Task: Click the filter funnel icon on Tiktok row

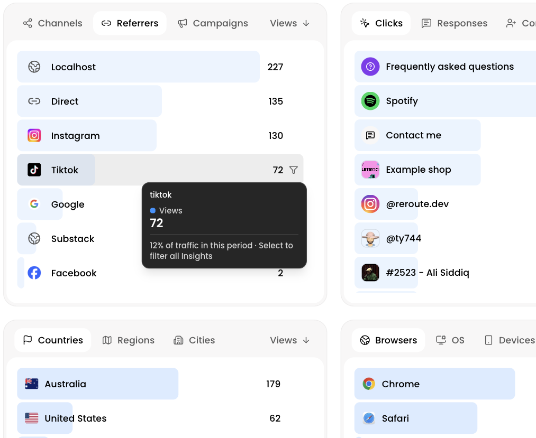Action: [294, 170]
